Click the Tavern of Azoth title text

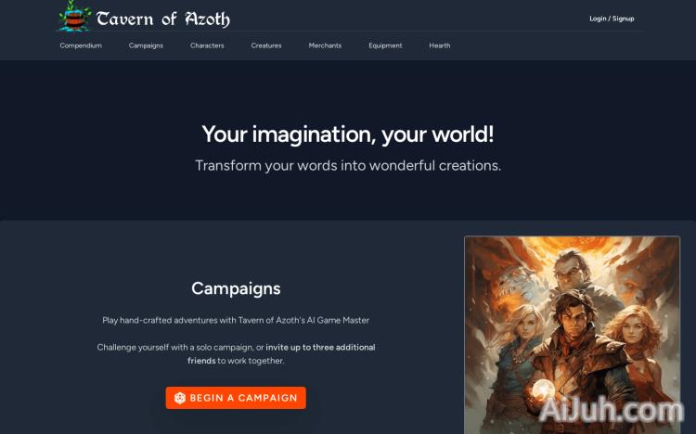coord(163,19)
